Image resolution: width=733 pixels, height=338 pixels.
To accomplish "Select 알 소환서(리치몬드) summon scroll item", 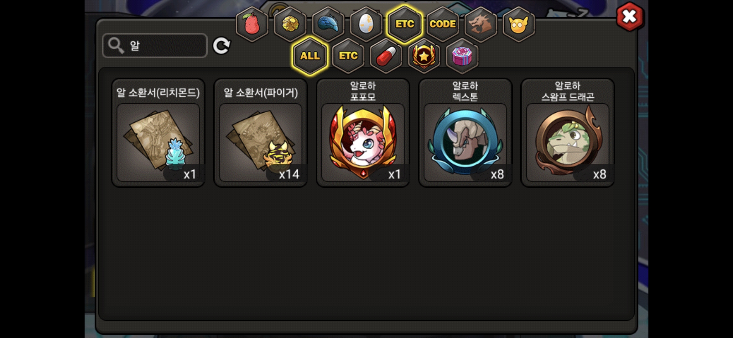I will 158,133.
